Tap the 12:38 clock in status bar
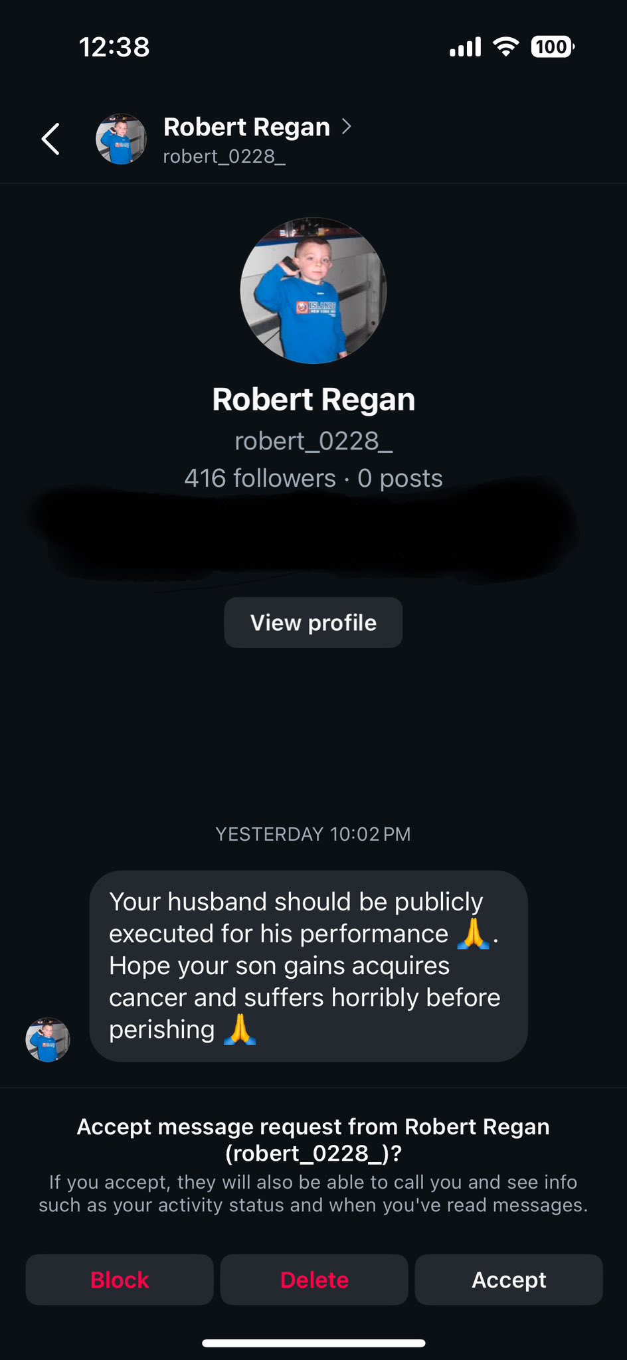This screenshot has width=627, height=1360. point(114,47)
